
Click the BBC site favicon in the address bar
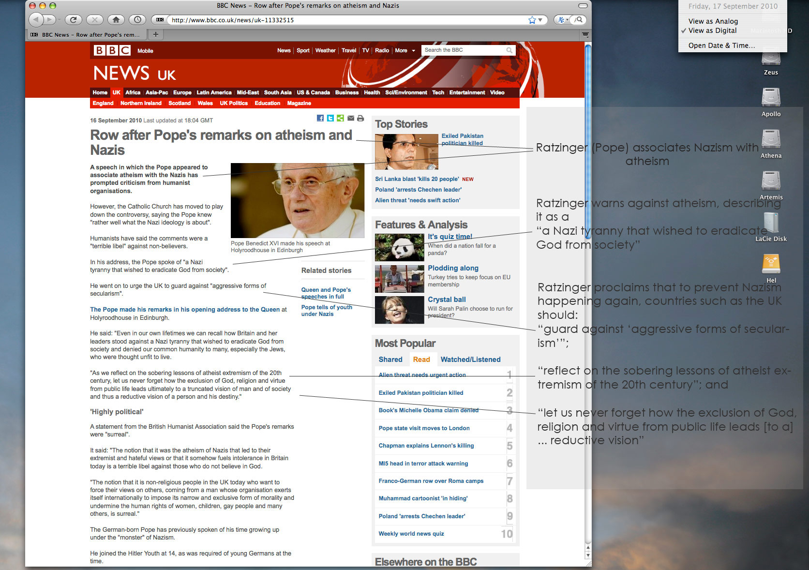160,20
